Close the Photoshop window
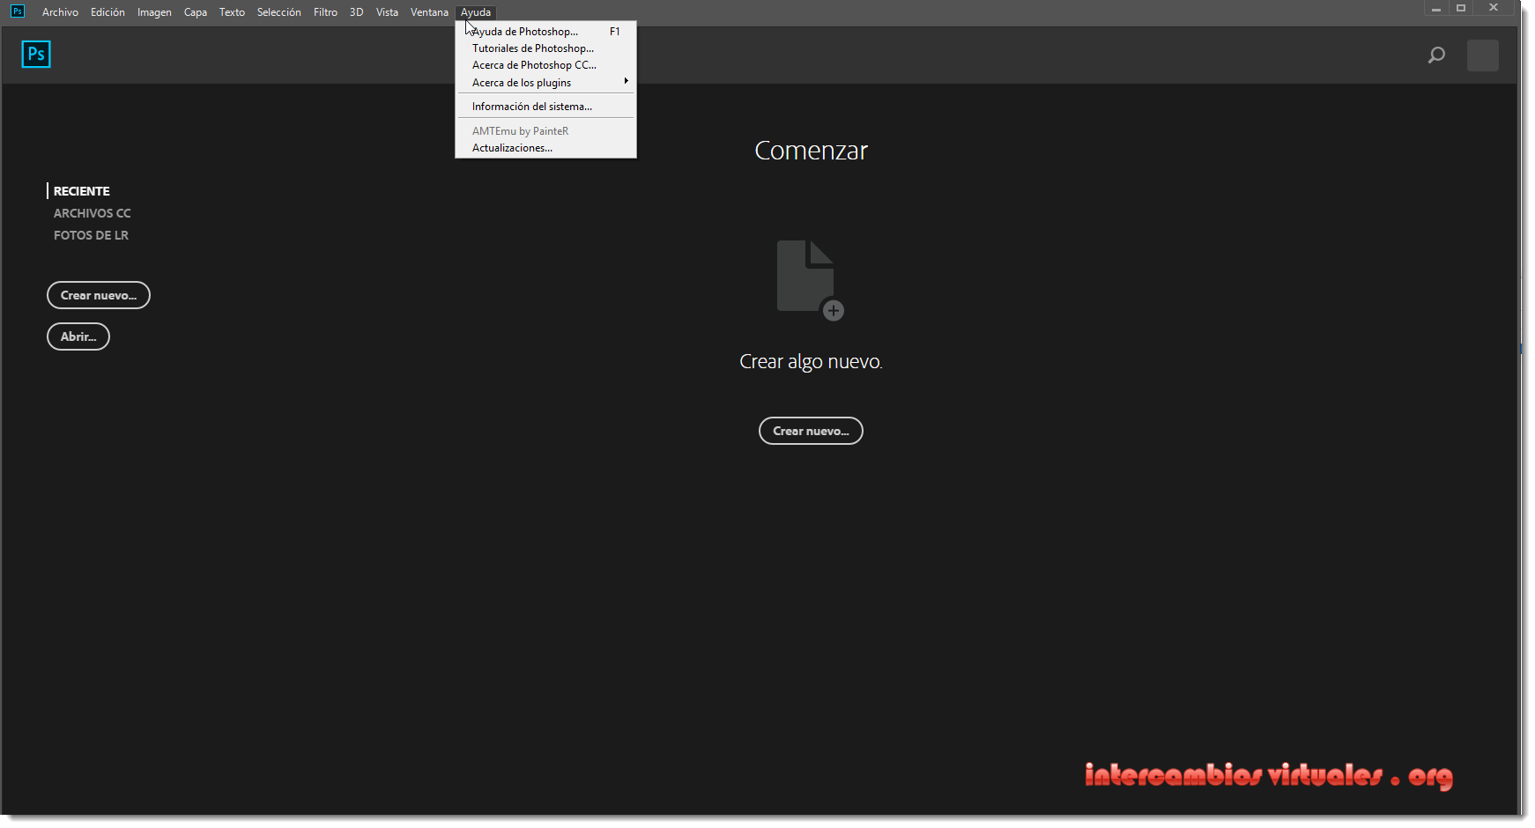Viewport: 1535px width, 828px height. point(1494,8)
